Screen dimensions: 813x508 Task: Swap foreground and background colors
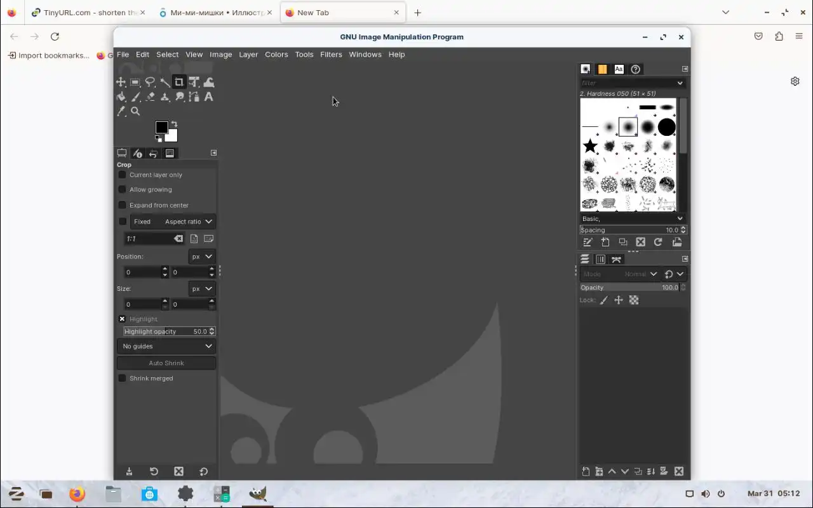[x=174, y=124]
